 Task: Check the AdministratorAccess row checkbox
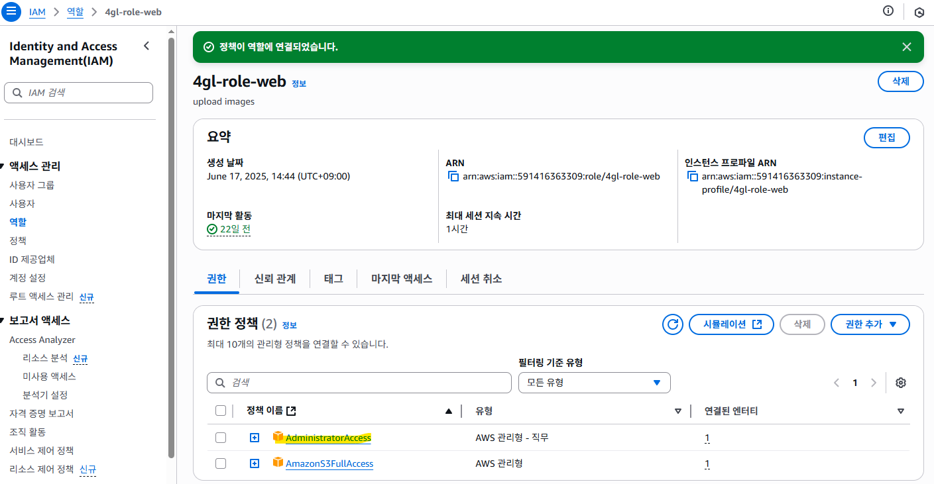pyautogui.click(x=221, y=438)
